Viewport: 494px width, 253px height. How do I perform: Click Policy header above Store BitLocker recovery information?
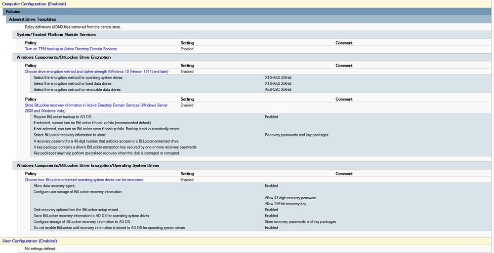[31, 99]
